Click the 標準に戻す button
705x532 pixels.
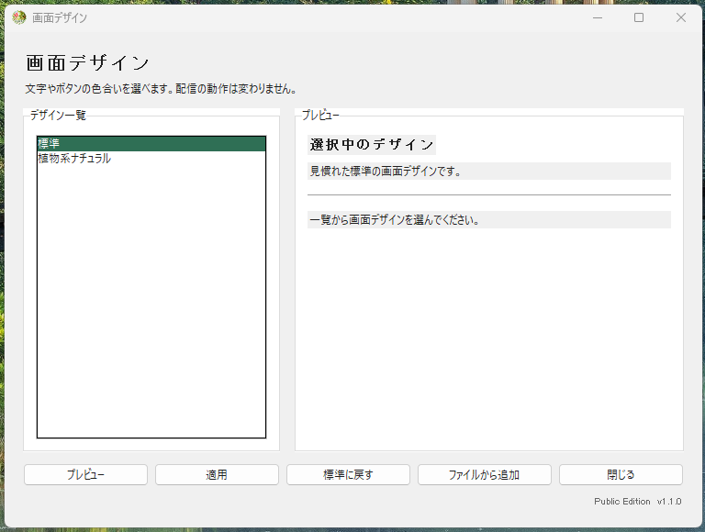[x=348, y=474]
